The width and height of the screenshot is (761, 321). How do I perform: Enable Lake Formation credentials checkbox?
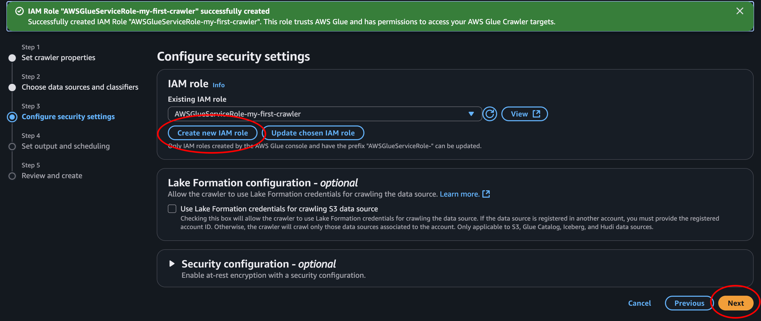[172, 208]
